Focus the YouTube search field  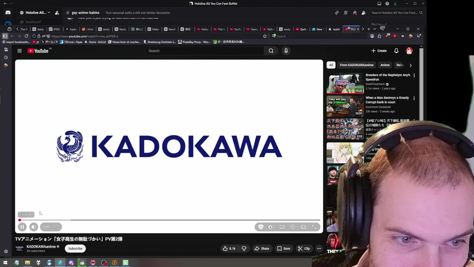pos(204,51)
